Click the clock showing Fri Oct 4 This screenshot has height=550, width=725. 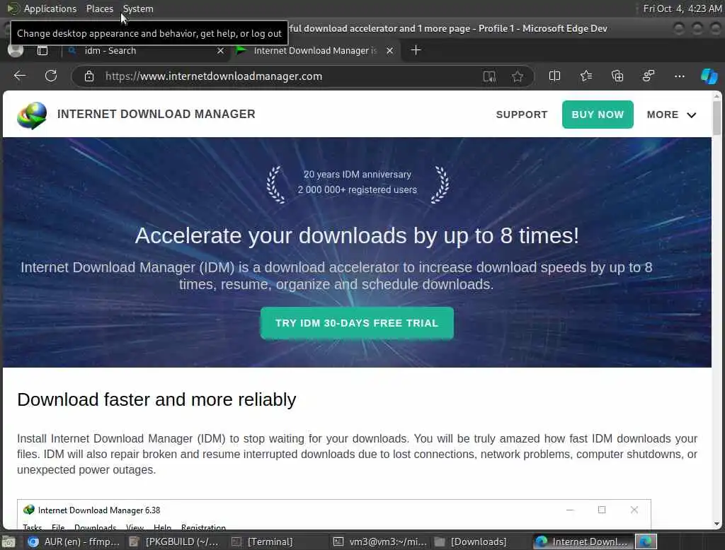pos(682,8)
